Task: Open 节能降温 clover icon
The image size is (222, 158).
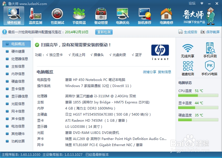Action: coord(79,16)
